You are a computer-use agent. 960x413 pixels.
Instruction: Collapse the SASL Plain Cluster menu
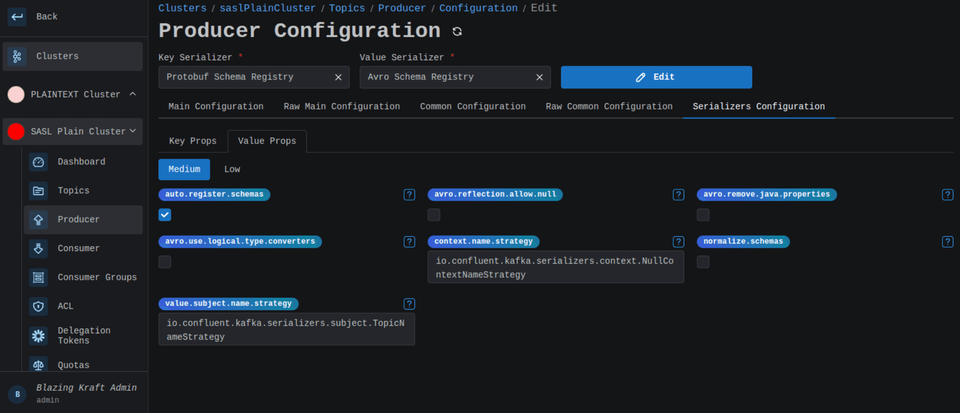click(133, 131)
